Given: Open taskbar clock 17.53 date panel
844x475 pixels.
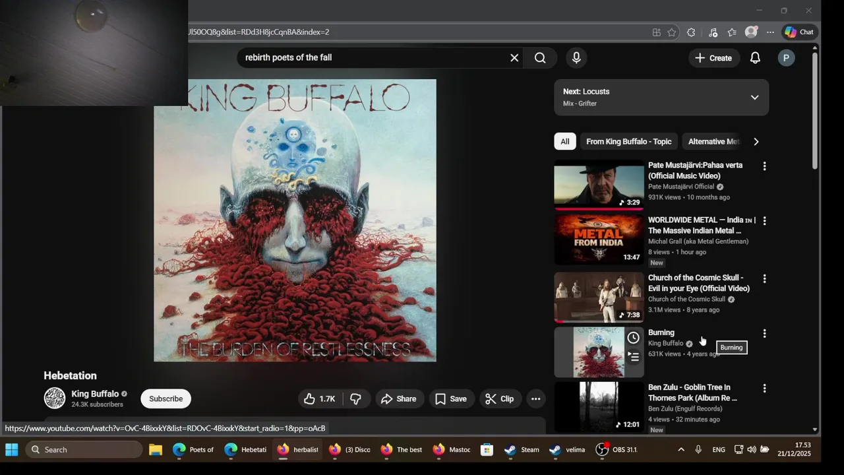Looking at the screenshot, I should [794, 450].
